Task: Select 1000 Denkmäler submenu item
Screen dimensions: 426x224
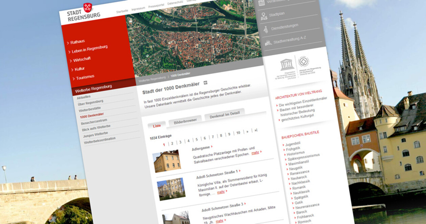Action: click(92, 115)
